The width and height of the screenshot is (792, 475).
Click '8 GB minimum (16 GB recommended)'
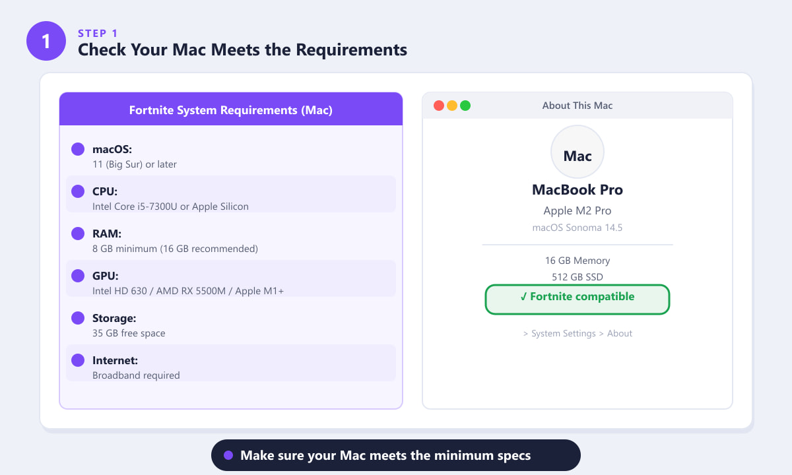point(175,249)
